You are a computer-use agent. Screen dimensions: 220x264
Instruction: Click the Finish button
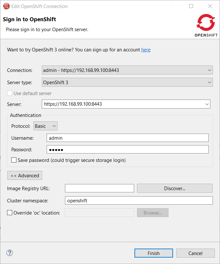coord(153,253)
